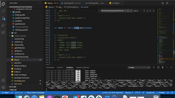The height and width of the screenshot is (98, 175).
Task: Kill the terminal with trash icon
Action: click(163, 67)
